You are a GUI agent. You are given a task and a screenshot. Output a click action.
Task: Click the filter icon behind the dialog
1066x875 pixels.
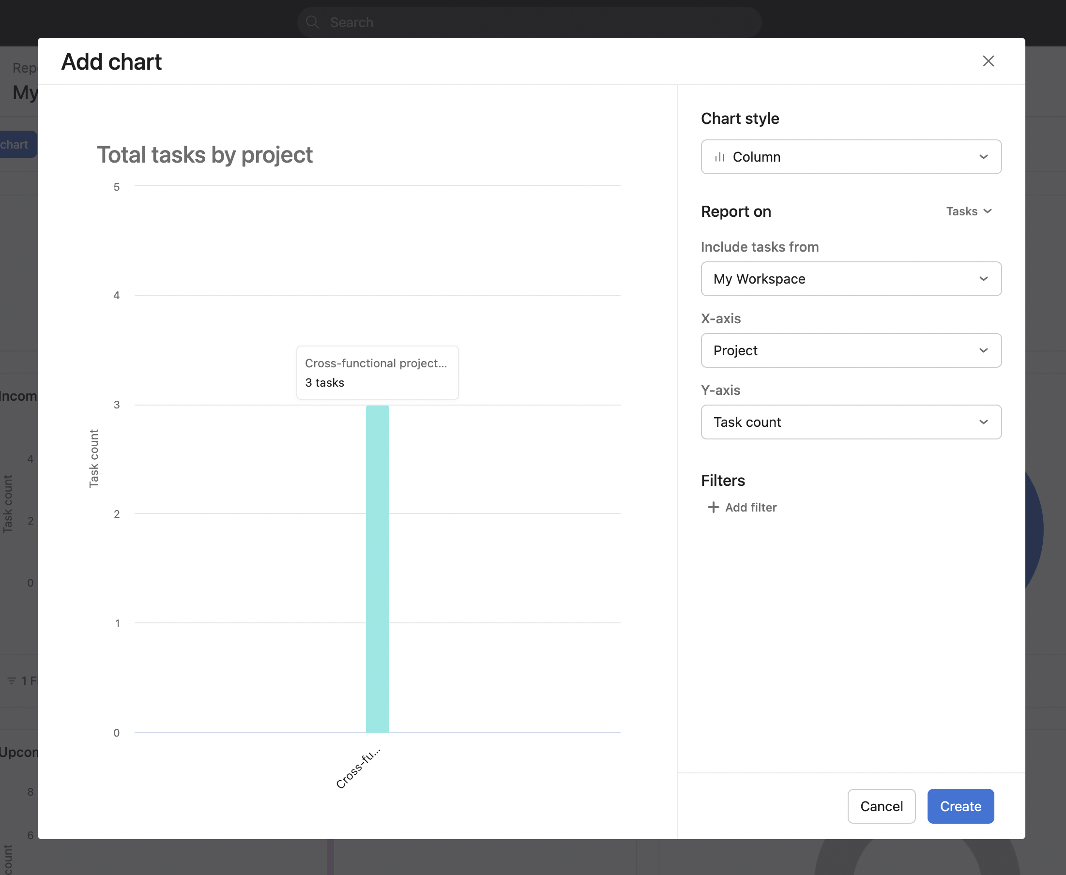point(12,680)
